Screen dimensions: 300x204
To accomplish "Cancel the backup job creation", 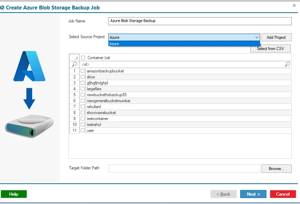I will (x=283, y=194).
